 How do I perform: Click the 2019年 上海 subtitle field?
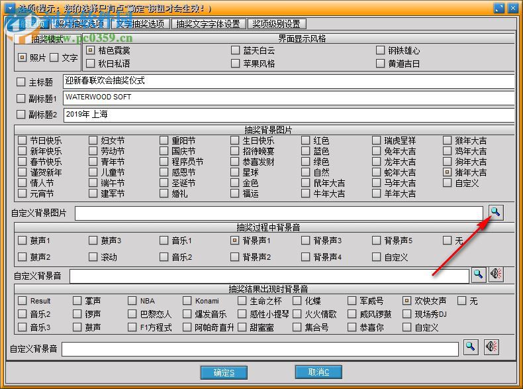pyautogui.click(x=289, y=115)
